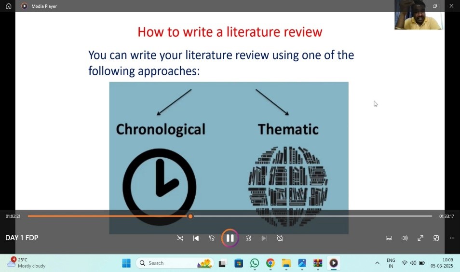Image resolution: width=460 pixels, height=272 pixels.
Task: Close the Media Player window
Action: point(451,6)
